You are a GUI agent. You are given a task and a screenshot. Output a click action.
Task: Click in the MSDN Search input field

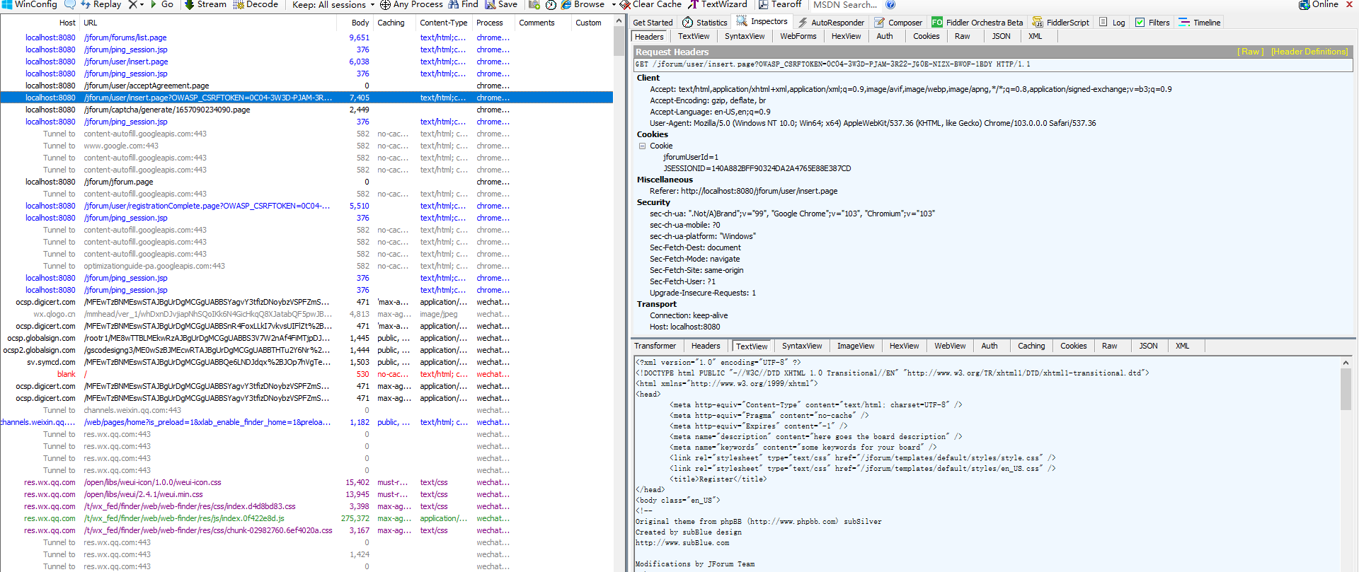(x=845, y=5)
